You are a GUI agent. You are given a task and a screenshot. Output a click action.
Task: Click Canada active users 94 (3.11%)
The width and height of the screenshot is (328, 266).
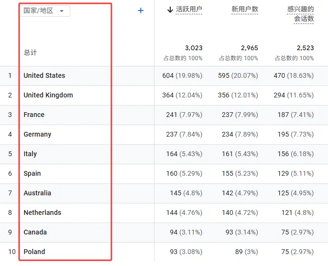click(186, 233)
